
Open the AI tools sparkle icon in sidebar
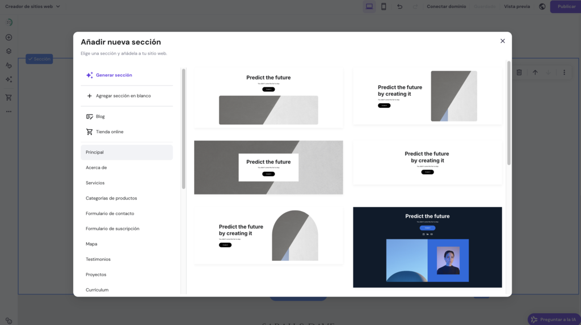point(9,79)
